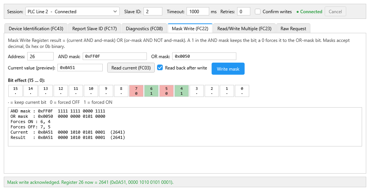Click red bit 7 forced OFF cell
This screenshot has height=191, width=370.
(136, 91)
